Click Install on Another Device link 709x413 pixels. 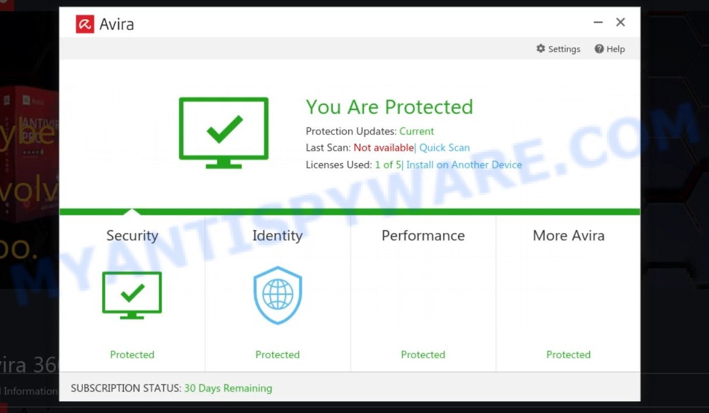pos(464,165)
